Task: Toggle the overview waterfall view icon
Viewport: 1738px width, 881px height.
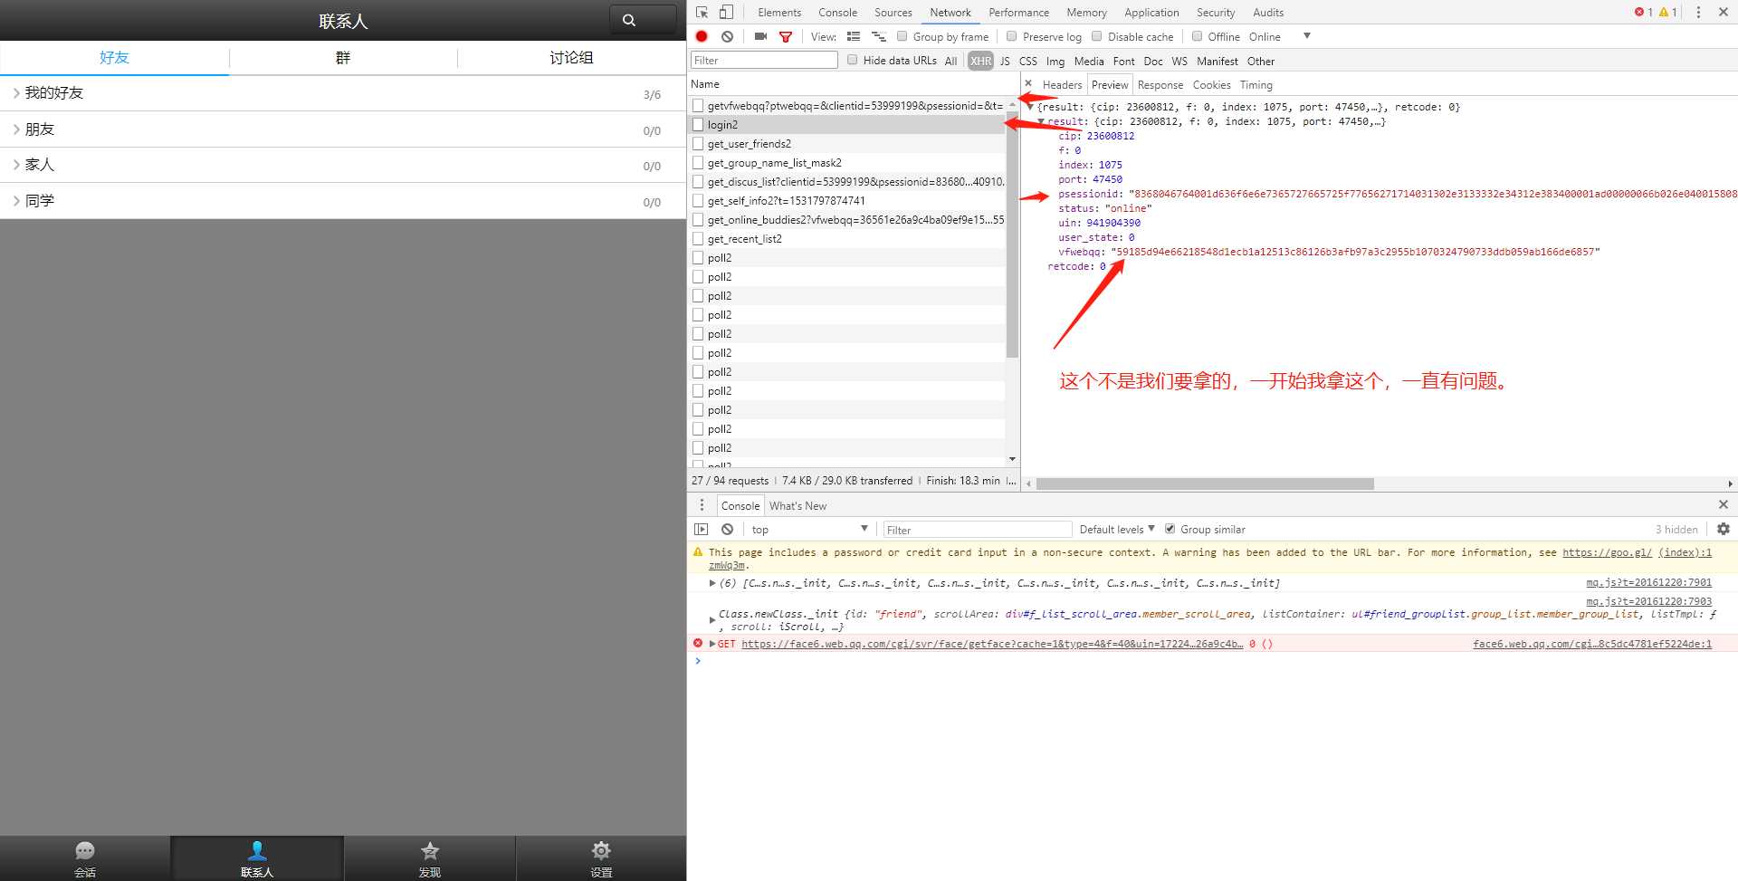Action: [x=879, y=36]
